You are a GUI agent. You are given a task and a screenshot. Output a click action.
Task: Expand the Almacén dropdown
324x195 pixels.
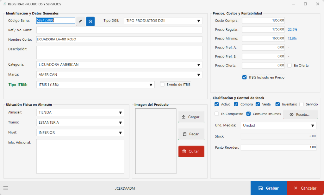tap(80, 113)
